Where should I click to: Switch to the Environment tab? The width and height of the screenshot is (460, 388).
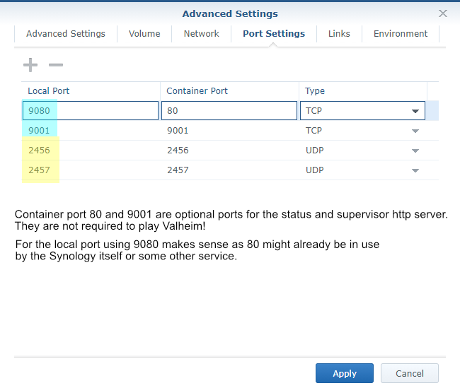coord(401,34)
